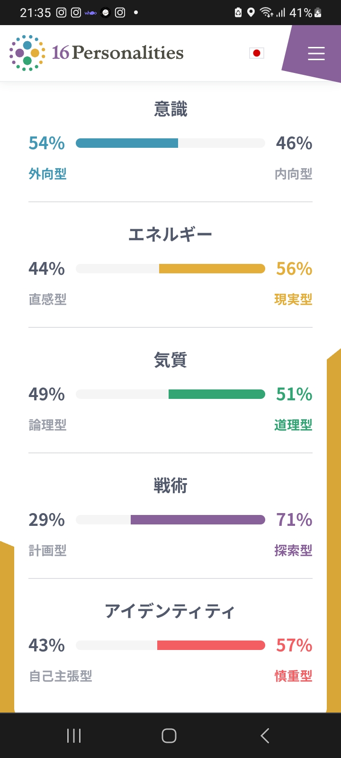Tap the Android back navigation button

click(265, 735)
